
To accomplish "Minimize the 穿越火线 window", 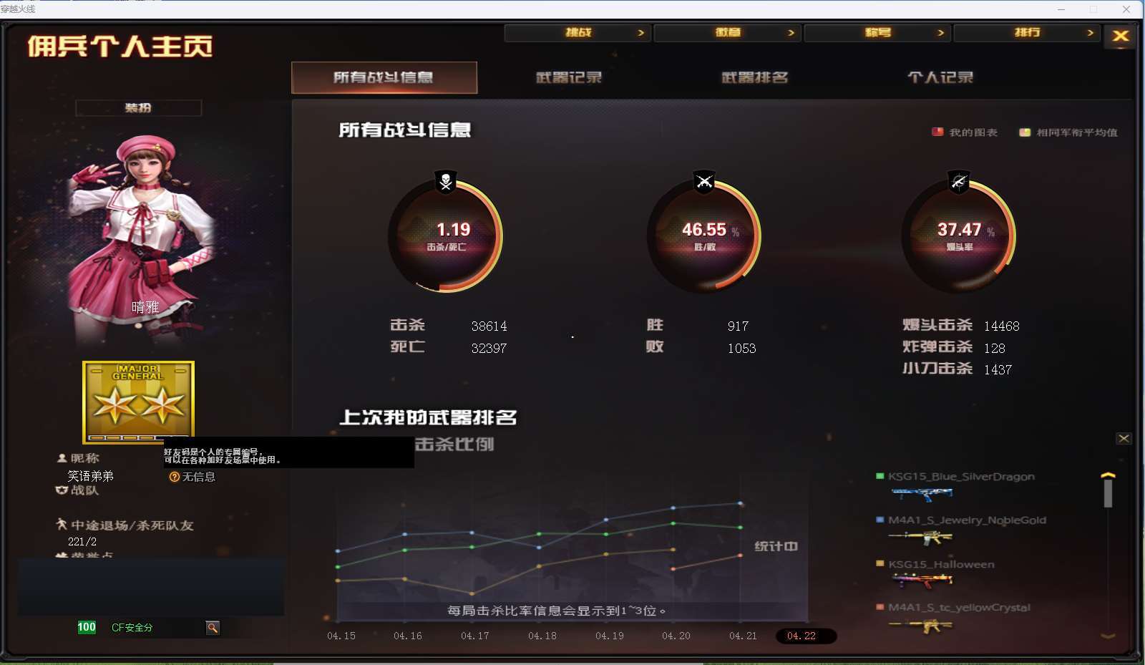I will 1061,9.
